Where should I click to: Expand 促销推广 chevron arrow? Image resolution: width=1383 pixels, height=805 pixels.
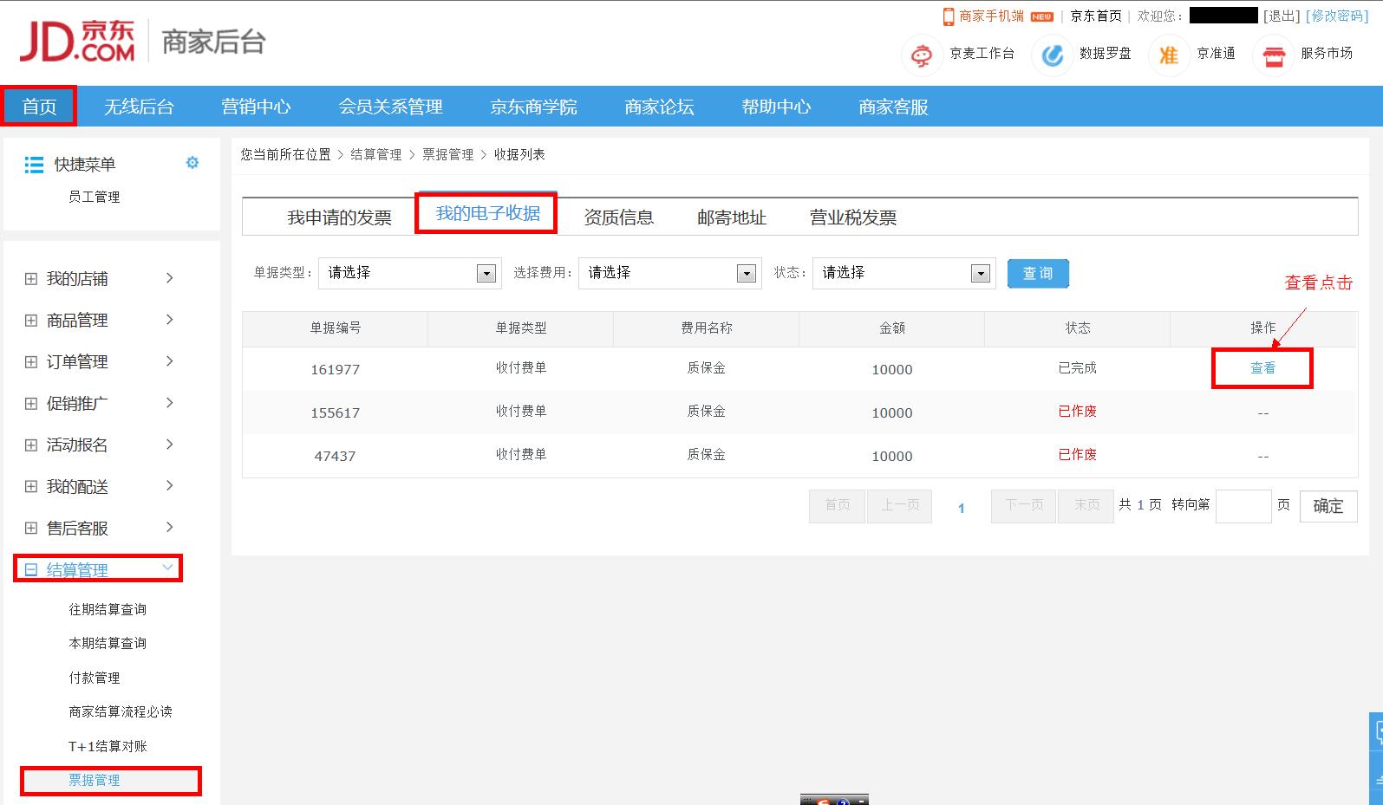tap(170, 403)
